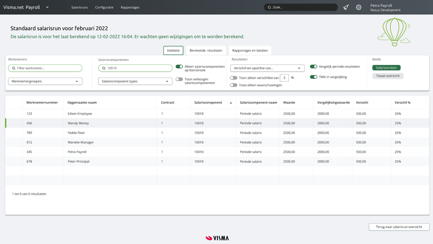Select the Totaal overzicht view button
The height and width of the screenshot is (244, 433).
click(x=387, y=76)
